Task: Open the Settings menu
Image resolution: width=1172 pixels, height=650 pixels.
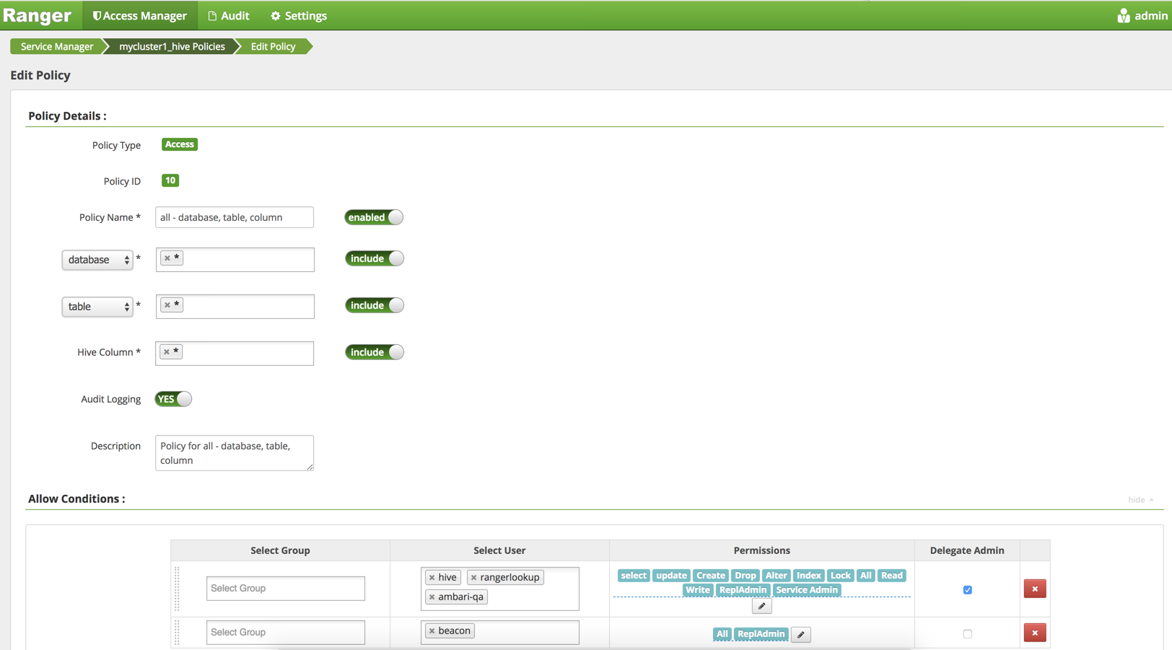Action: (x=299, y=15)
